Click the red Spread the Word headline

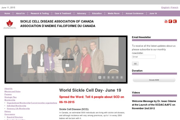[91, 99]
